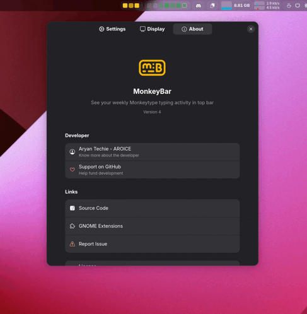Click the Developer section heading
307x314 pixels.
77,136
